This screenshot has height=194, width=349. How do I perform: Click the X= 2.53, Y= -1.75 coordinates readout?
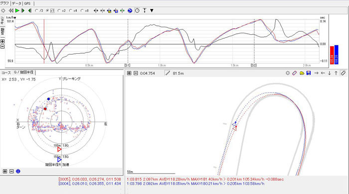[x=18, y=79]
